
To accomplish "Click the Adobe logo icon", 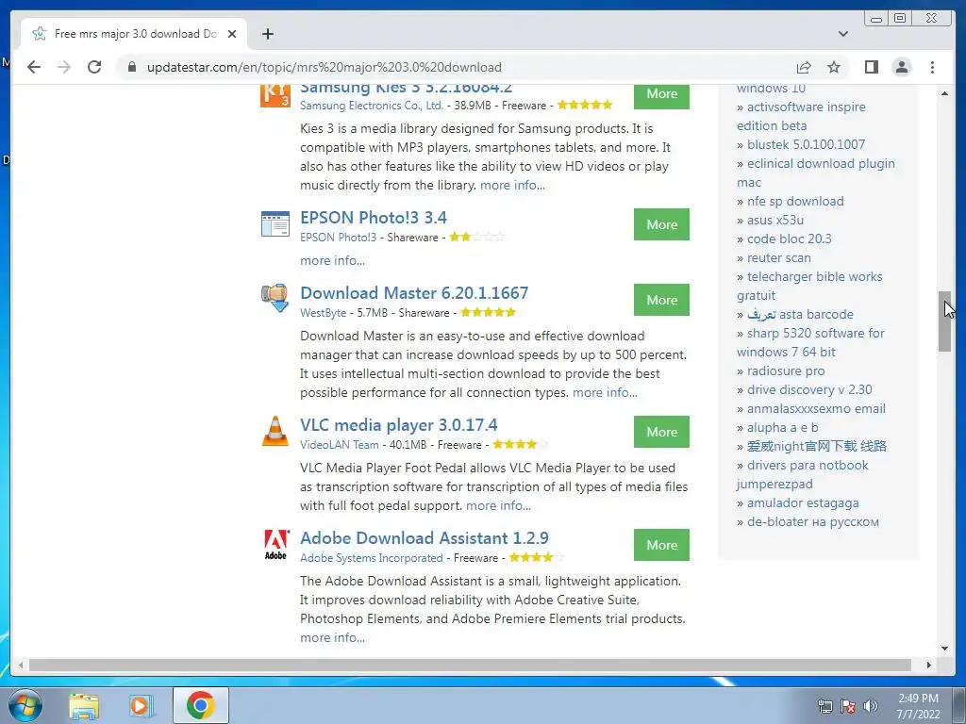I will 275,544.
